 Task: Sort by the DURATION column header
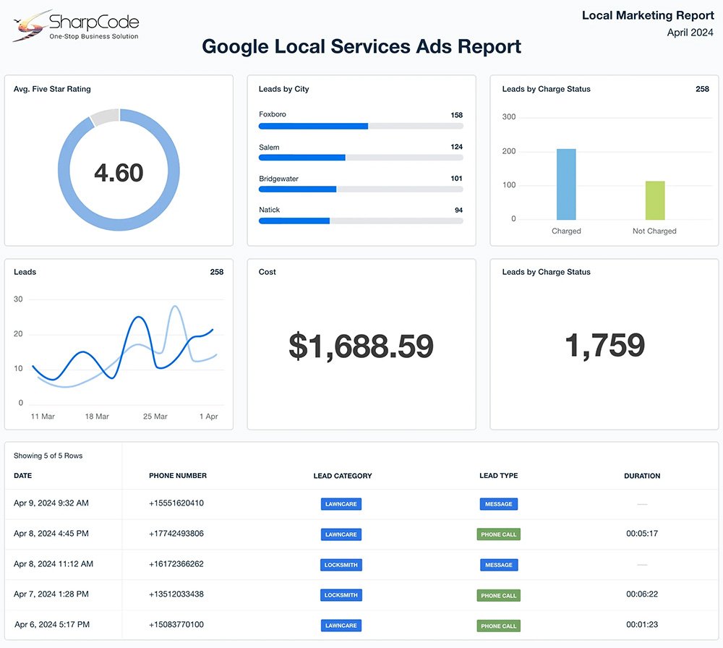[x=642, y=476]
